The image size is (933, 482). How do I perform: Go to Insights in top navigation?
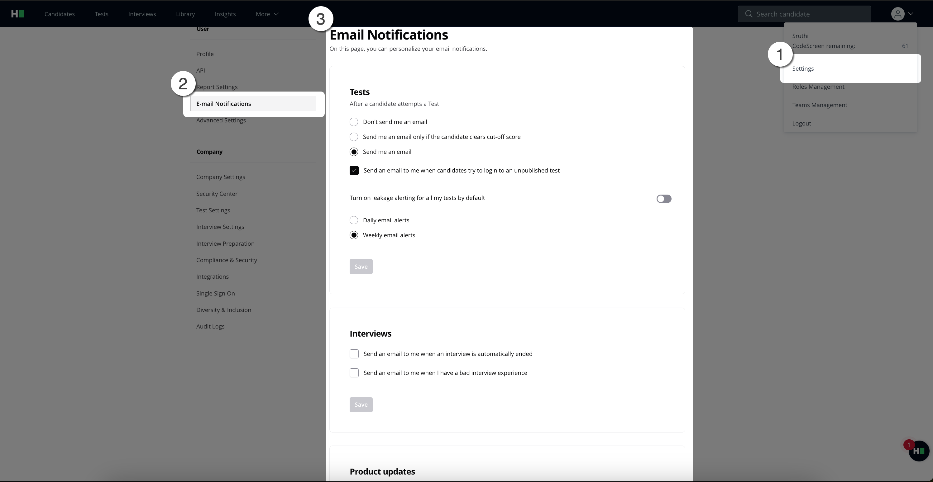coord(225,14)
